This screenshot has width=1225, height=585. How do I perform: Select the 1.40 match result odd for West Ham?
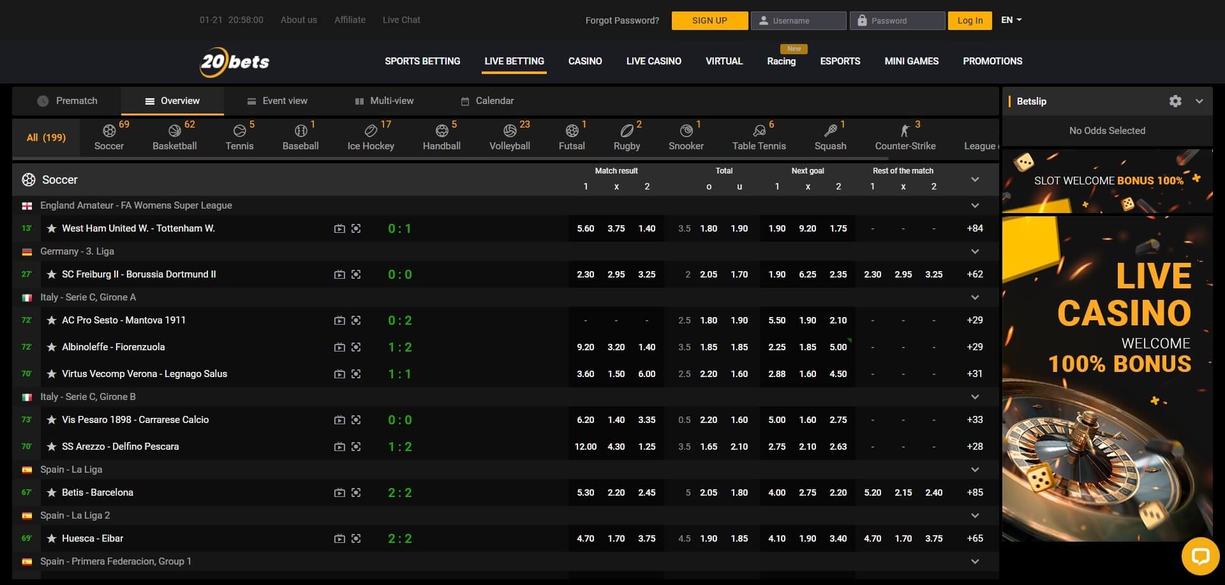pos(647,228)
